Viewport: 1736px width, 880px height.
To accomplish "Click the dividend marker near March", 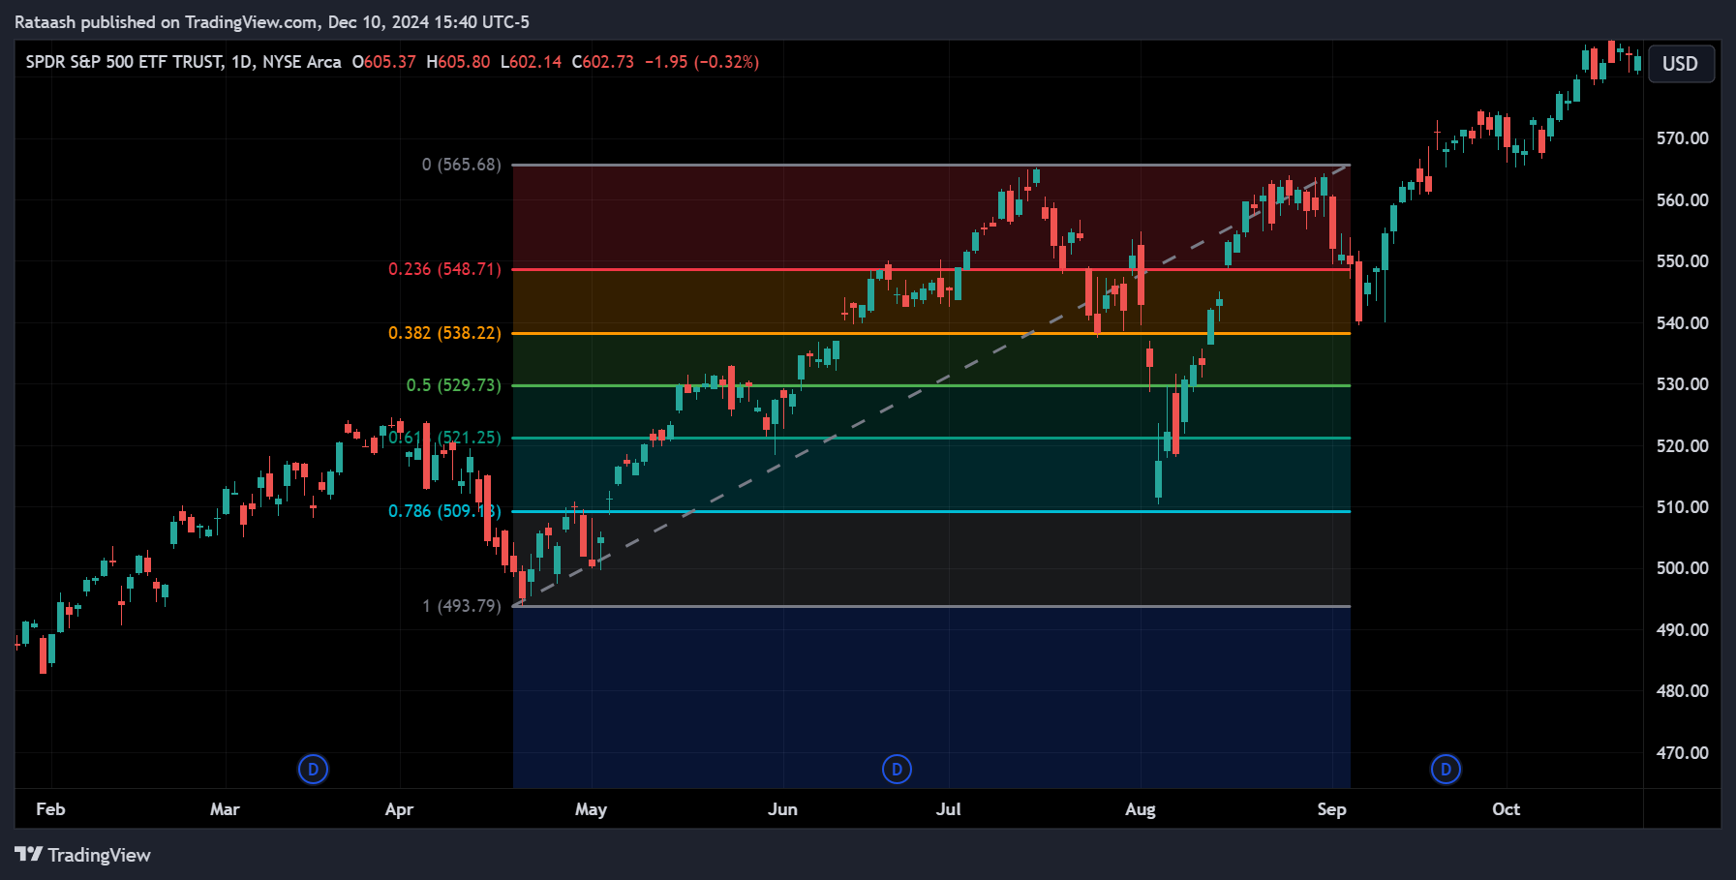I will pyautogui.click(x=313, y=770).
